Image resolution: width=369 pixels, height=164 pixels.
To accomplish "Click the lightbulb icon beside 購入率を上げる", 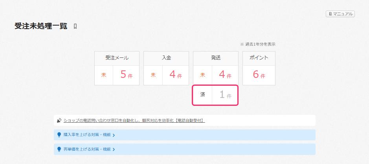I will tap(59, 135).
